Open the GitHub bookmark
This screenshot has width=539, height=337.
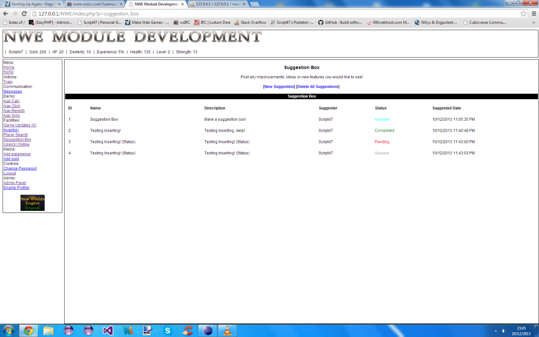coord(340,23)
